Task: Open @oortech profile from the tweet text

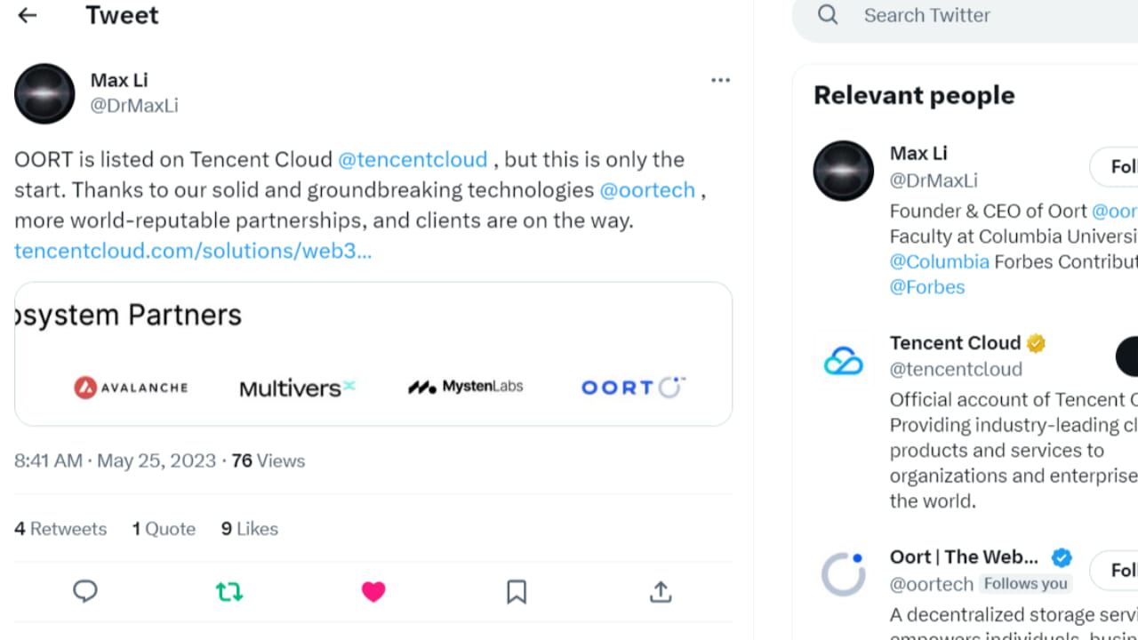Action: (x=648, y=189)
